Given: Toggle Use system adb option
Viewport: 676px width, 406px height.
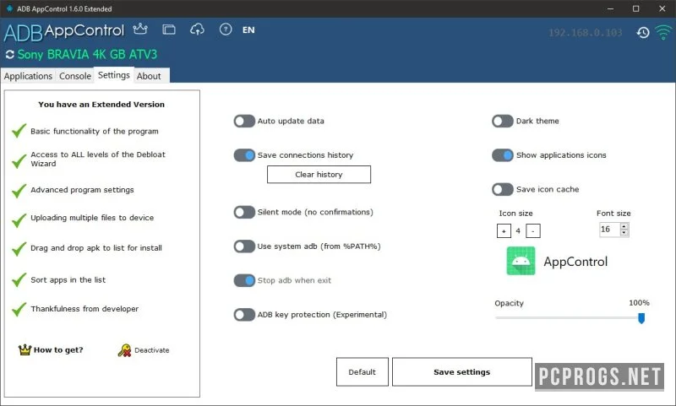Looking at the screenshot, I should (244, 246).
